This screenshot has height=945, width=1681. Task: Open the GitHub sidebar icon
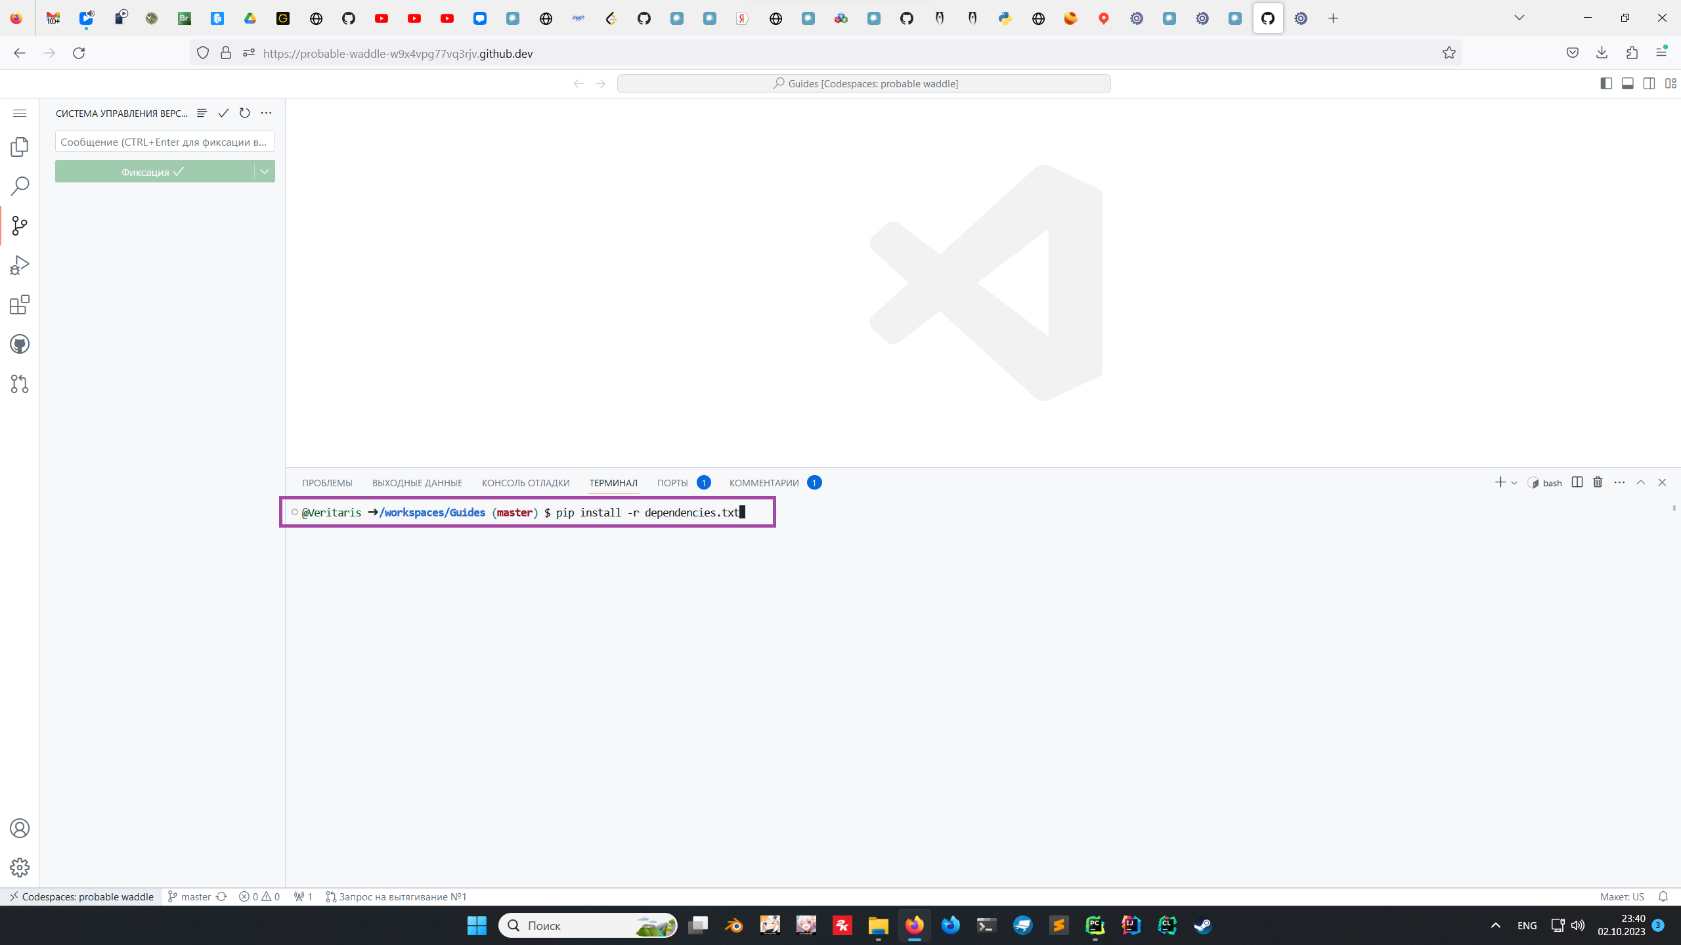pyautogui.click(x=20, y=344)
